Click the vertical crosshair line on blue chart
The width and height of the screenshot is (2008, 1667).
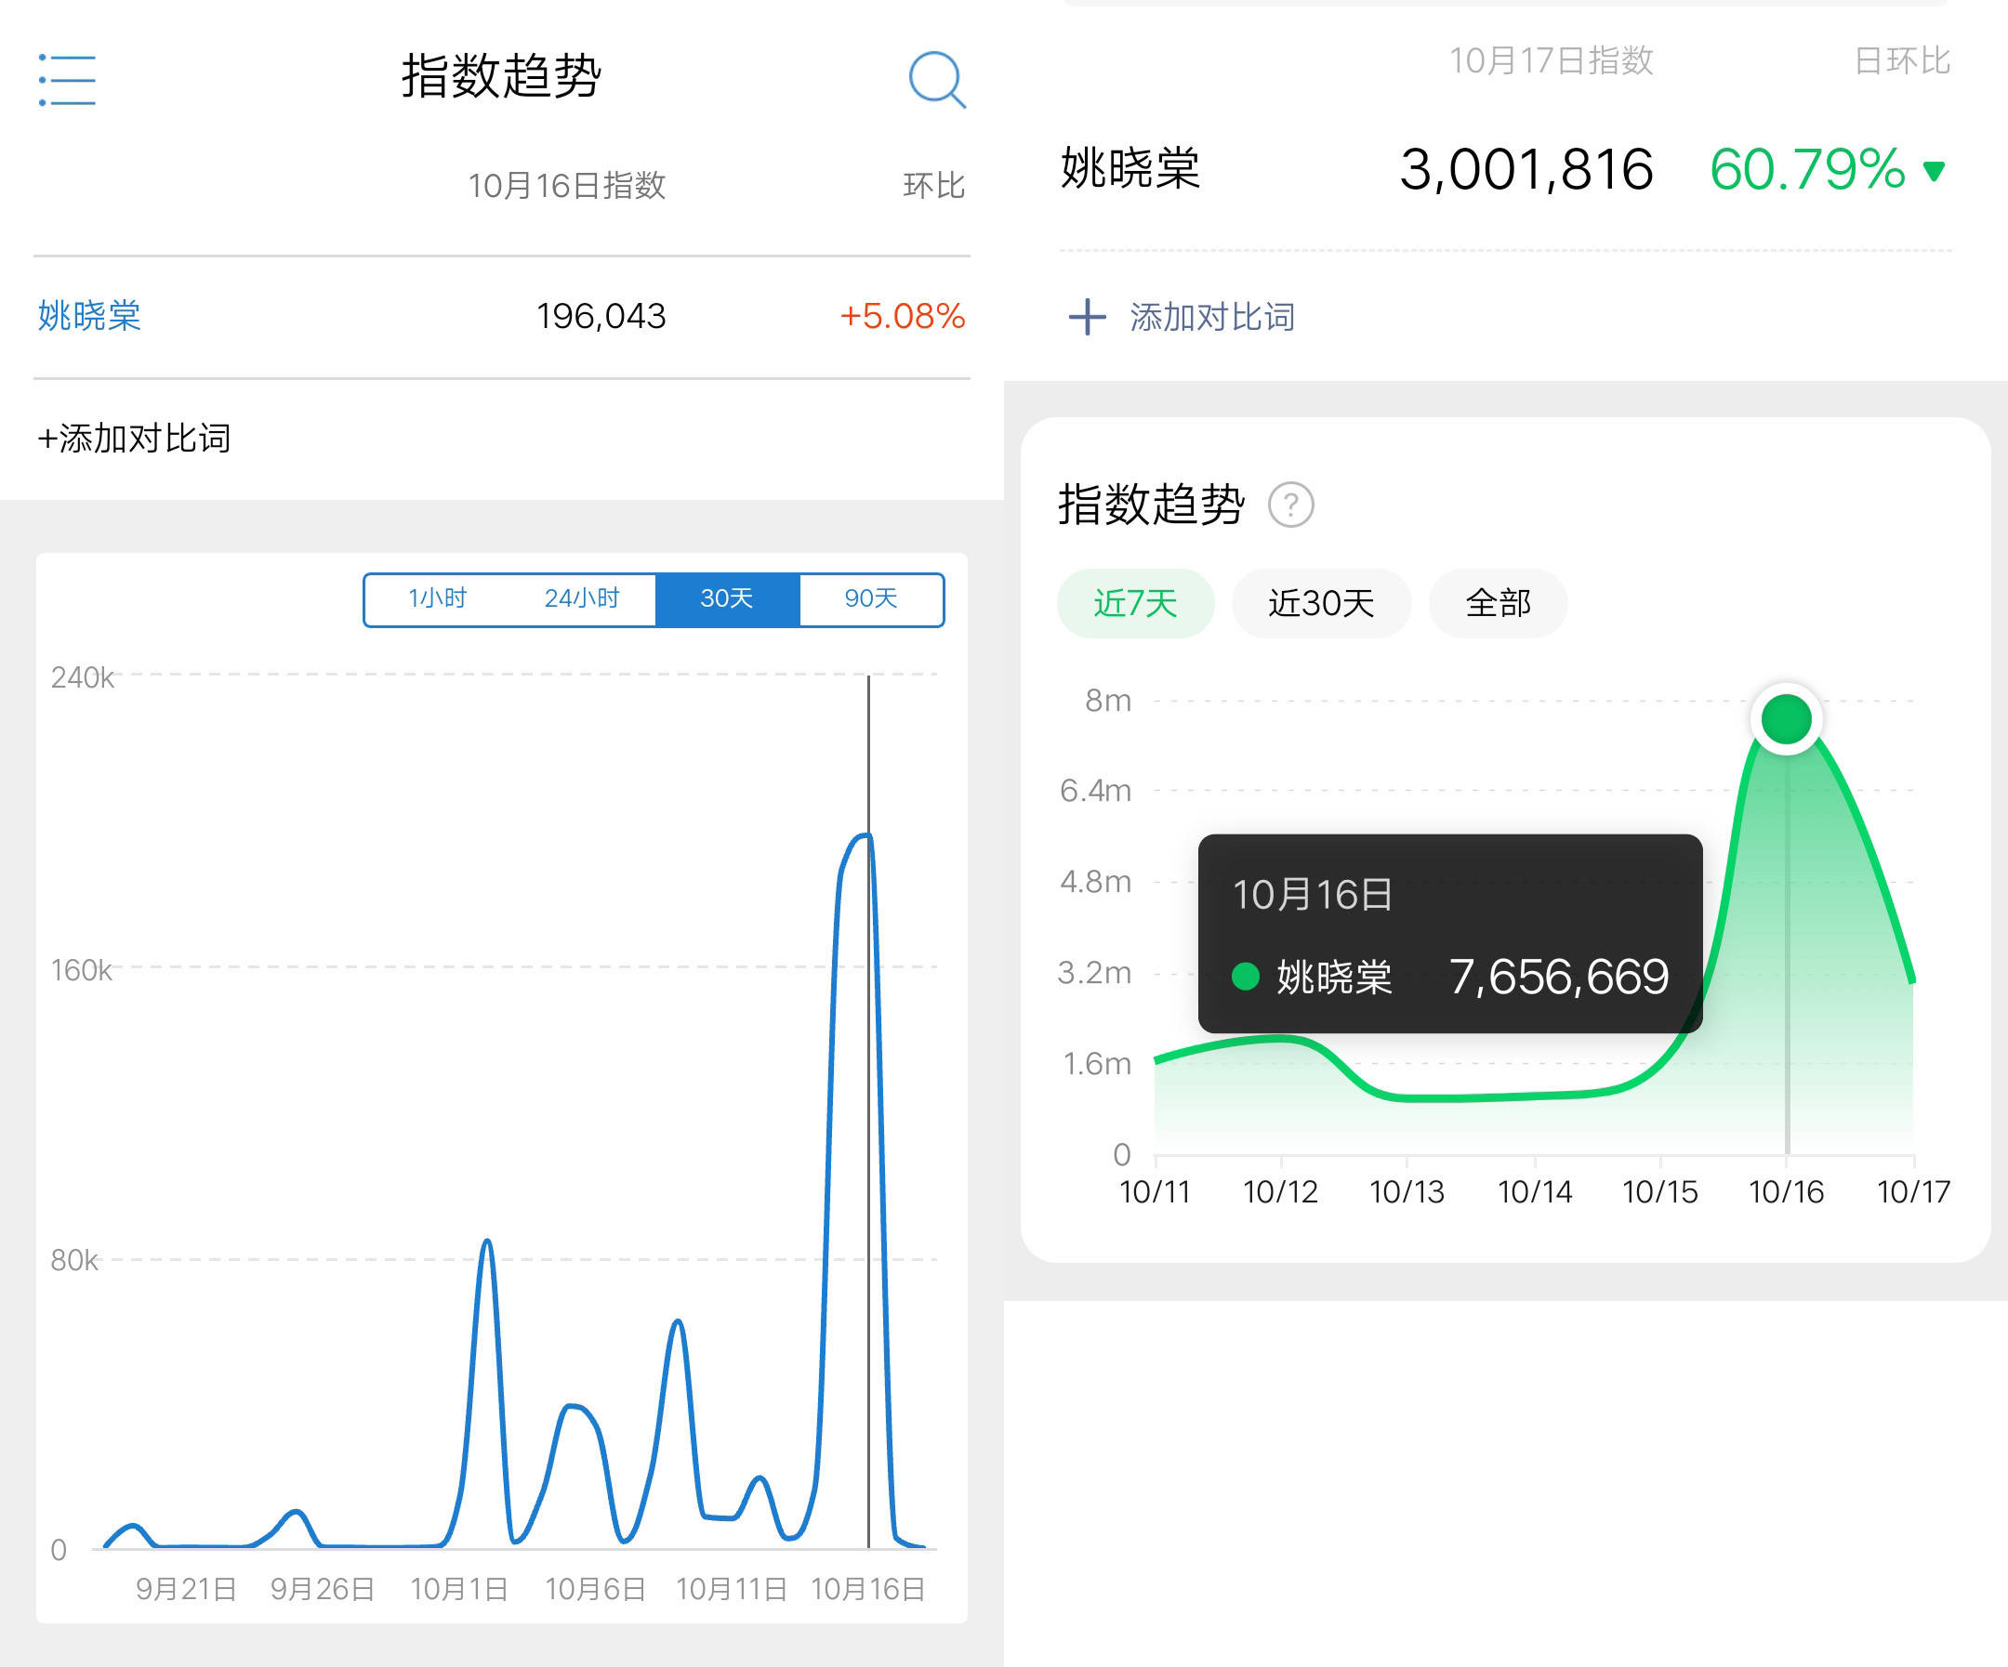pyautogui.click(x=868, y=1099)
